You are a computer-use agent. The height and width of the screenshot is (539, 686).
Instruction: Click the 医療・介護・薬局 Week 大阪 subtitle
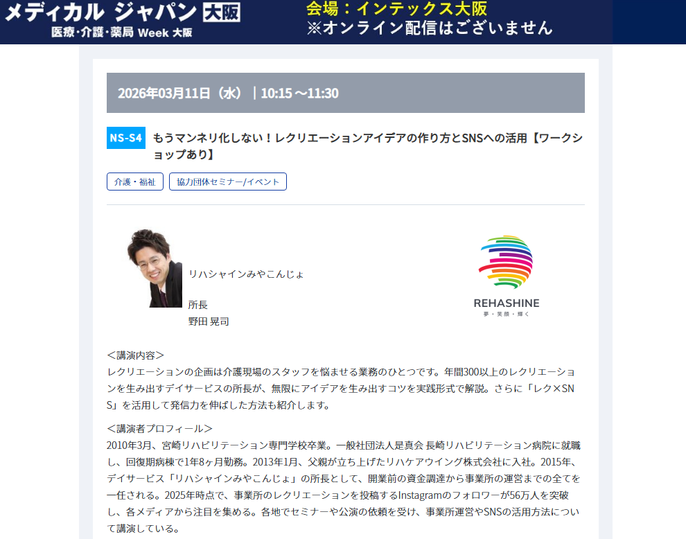(x=122, y=33)
